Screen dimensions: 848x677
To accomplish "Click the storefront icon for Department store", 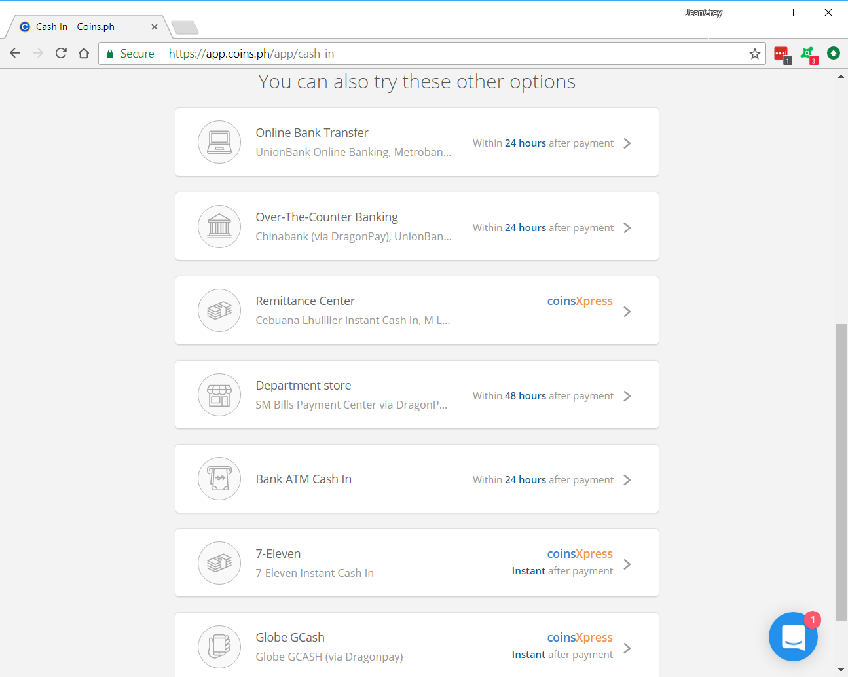I will (219, 395).
